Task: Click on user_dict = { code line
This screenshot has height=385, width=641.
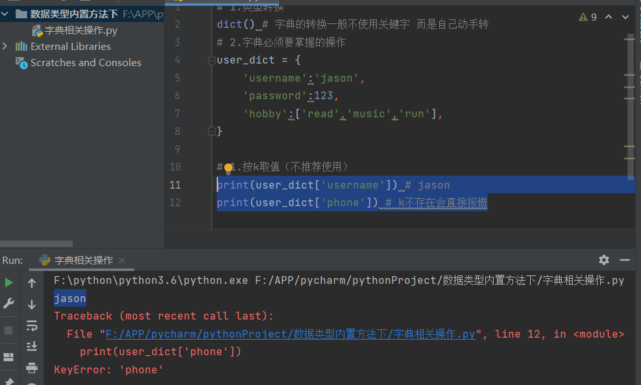Action: (x=259, y=60)
